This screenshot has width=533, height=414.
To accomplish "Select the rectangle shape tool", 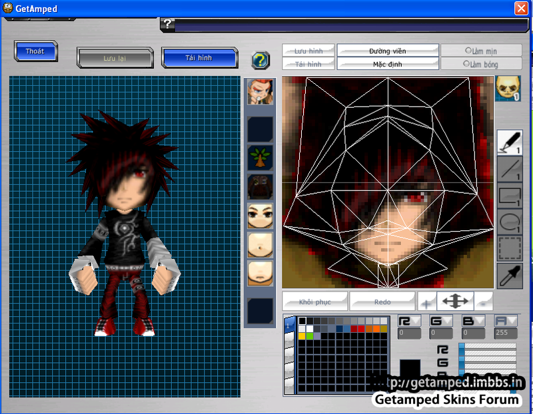I will coord(510,196).
